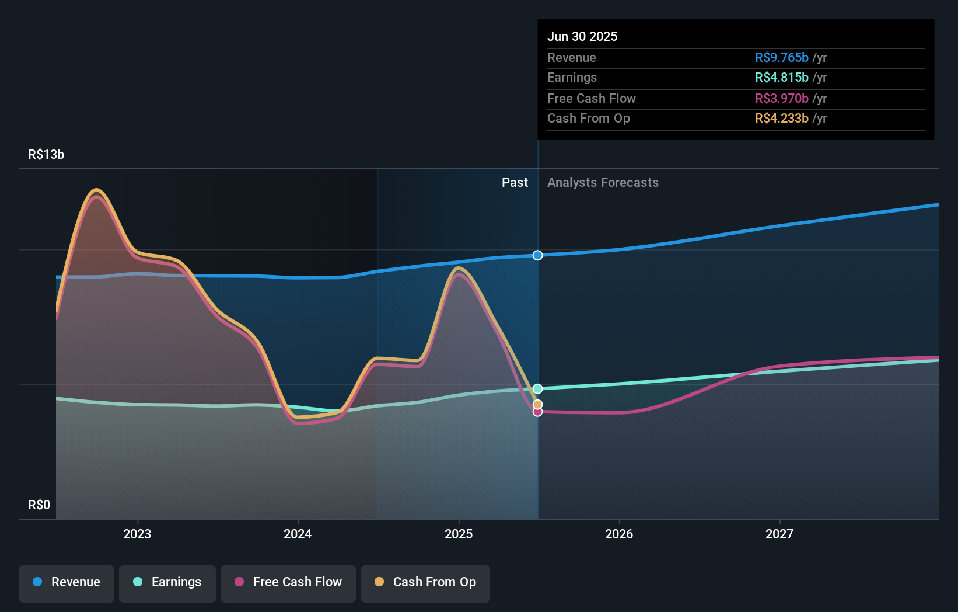Toggle the Cash From Op series visibility
The width and height of the screenshot is (958, 612).
[x=425, y=582]
